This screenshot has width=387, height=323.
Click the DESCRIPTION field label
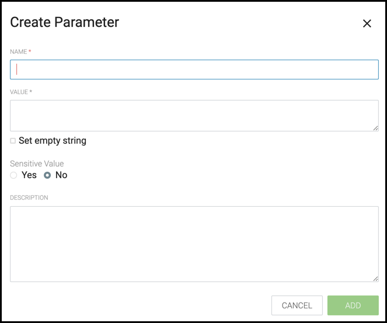point(29,197)
